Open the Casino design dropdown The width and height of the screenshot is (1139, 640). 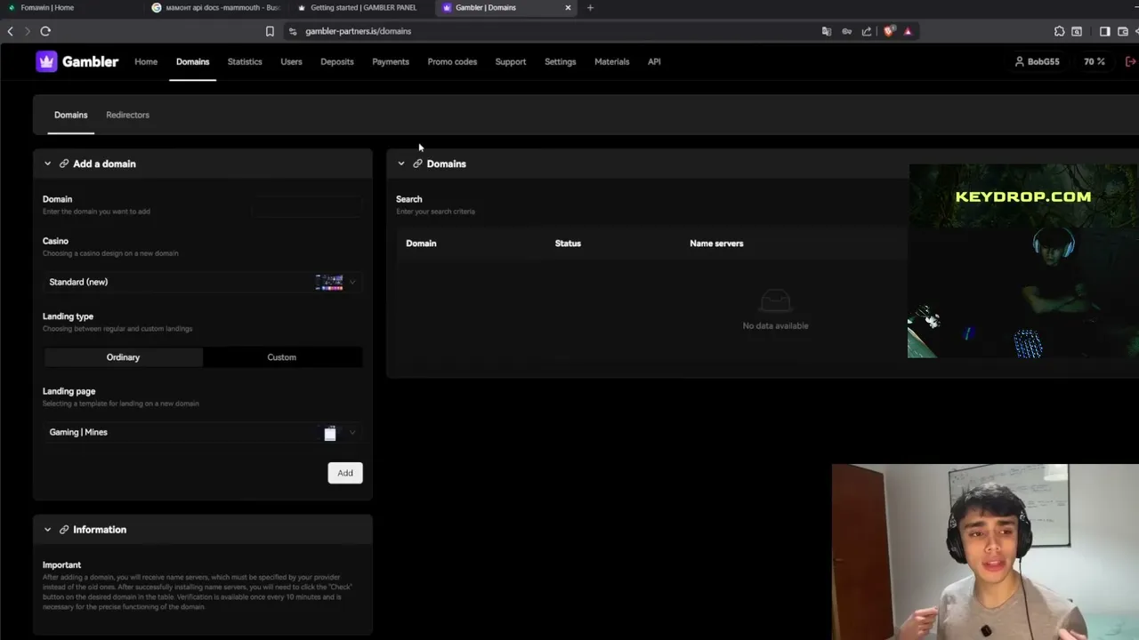point(203,282)
